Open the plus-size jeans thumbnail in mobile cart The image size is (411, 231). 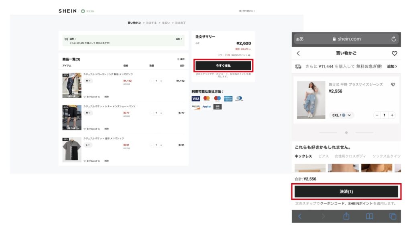[x=311, y=100]
